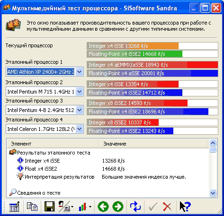Click the Floating-Point x4 iSSE2 18696 it/s bar
The image size is (224, 216).
click(152, 112)
